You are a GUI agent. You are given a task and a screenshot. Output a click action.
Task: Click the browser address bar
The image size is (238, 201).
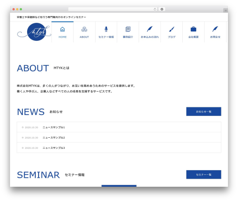[x=113, y=10]
